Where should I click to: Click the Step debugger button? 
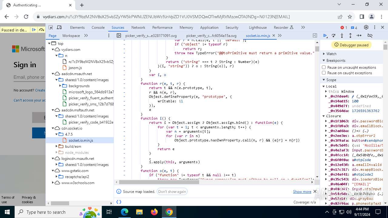(359, 35)
